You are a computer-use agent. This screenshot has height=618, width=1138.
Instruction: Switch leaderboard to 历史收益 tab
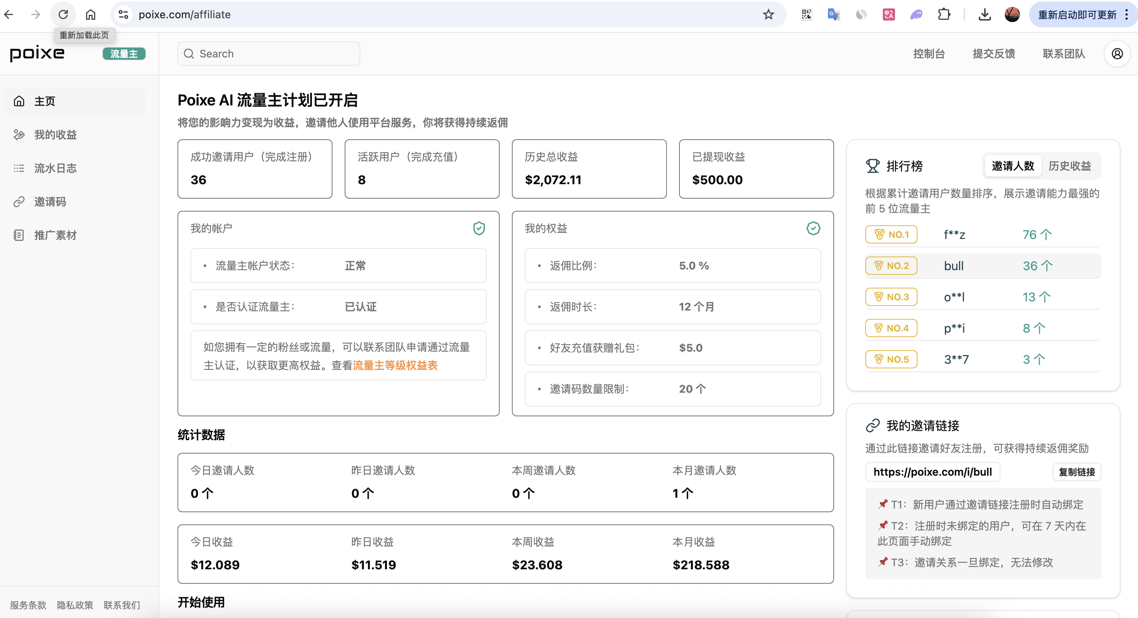click(1069, 166)
